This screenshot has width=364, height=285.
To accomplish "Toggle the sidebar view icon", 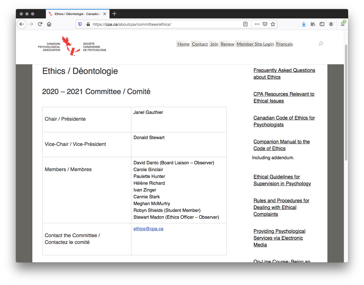I will (322, 24).
